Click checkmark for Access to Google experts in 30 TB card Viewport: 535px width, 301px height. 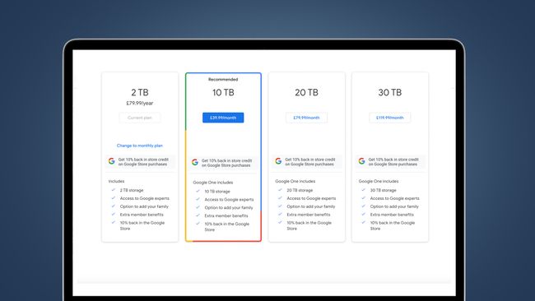(x=363, y=198)
